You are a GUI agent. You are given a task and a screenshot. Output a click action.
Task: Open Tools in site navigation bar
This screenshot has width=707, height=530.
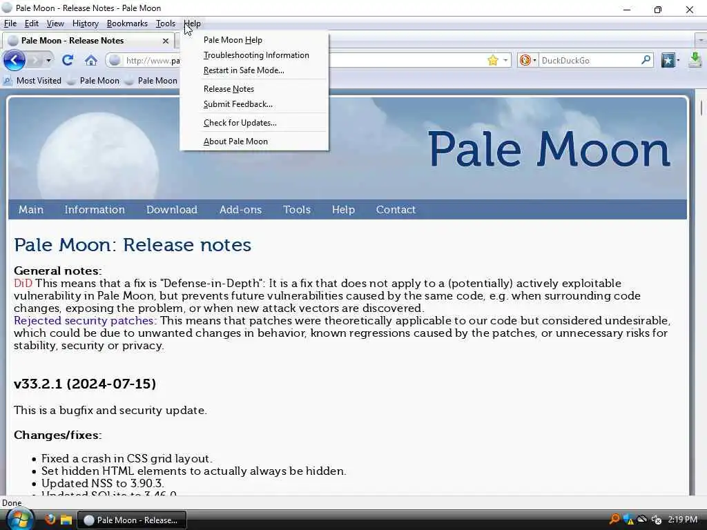[297, 210]
